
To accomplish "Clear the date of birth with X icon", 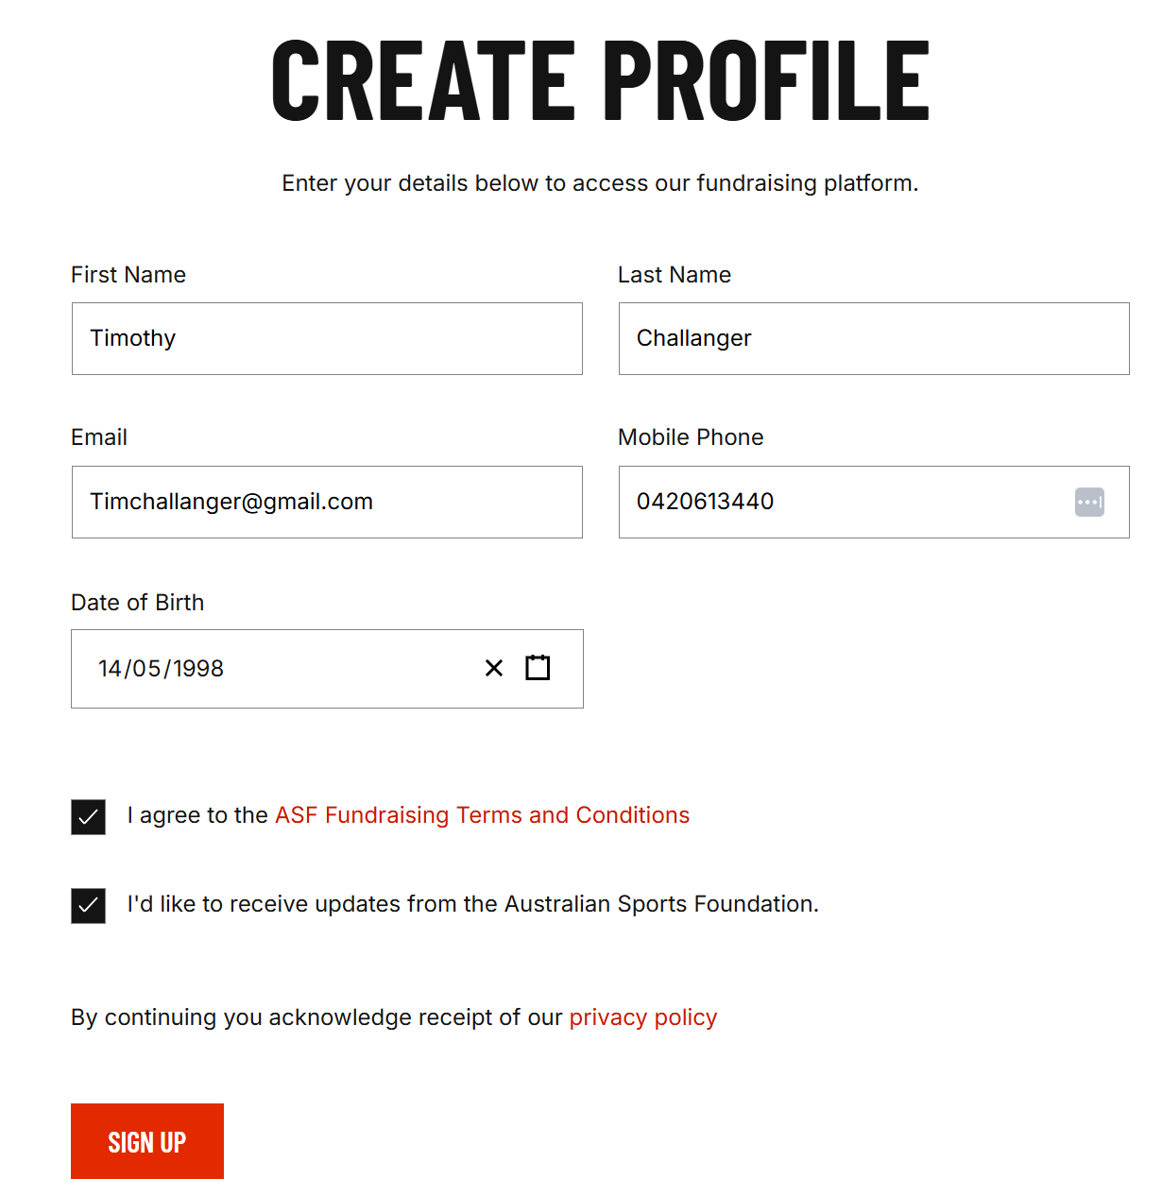I will click(493, 668).
